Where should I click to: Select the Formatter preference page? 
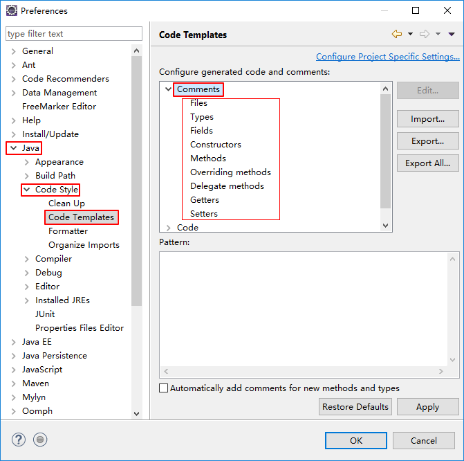68,231
